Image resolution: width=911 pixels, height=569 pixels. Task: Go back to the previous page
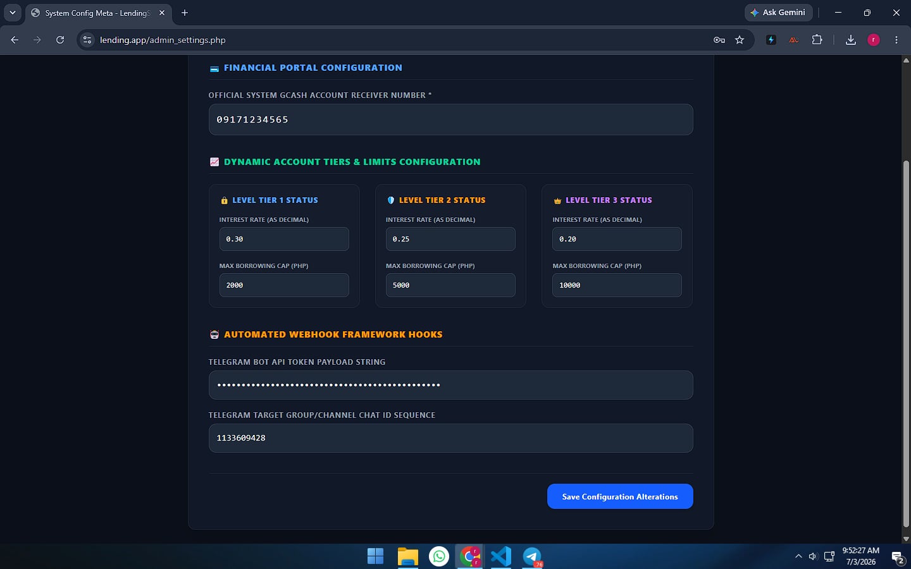click(15, 40)
